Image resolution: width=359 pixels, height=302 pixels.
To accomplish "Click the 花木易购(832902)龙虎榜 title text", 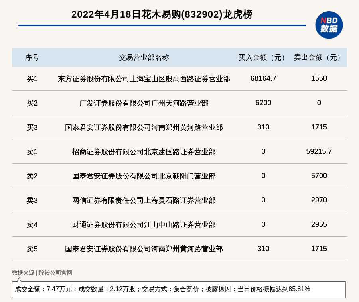I will (x=162, y=14).
